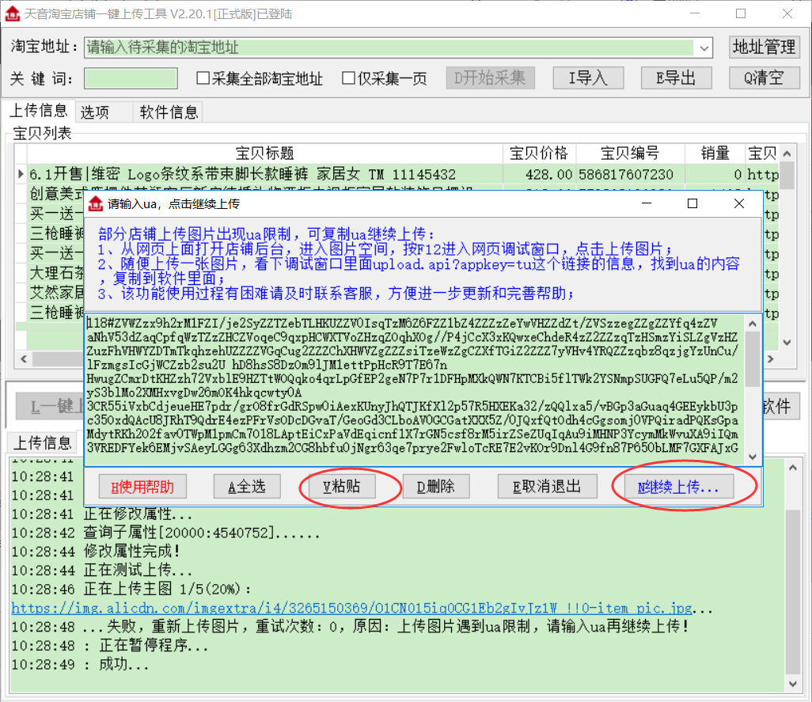Click the app icon in dialog title bar
Viewport: 812px width, 702px height.
click(x=95, y=203)
